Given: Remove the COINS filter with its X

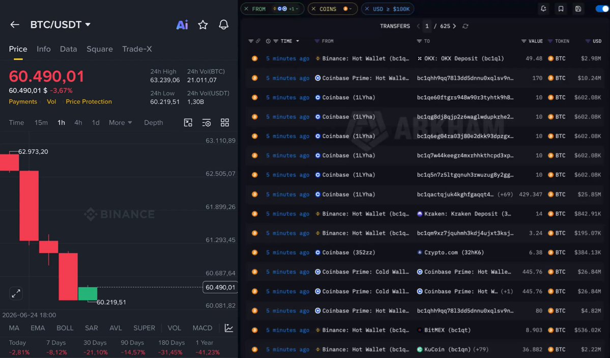Looking at the screenshot, I should [x=313, y=9].
